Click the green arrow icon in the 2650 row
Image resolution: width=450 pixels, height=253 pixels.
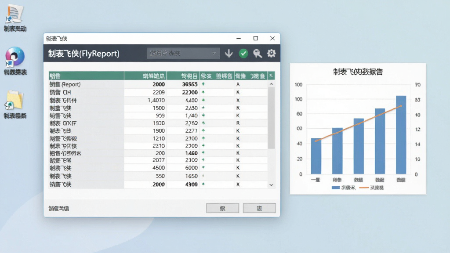point(203,108)
